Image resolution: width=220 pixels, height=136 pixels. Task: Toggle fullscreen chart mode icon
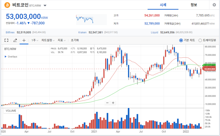tap(6, 40)
